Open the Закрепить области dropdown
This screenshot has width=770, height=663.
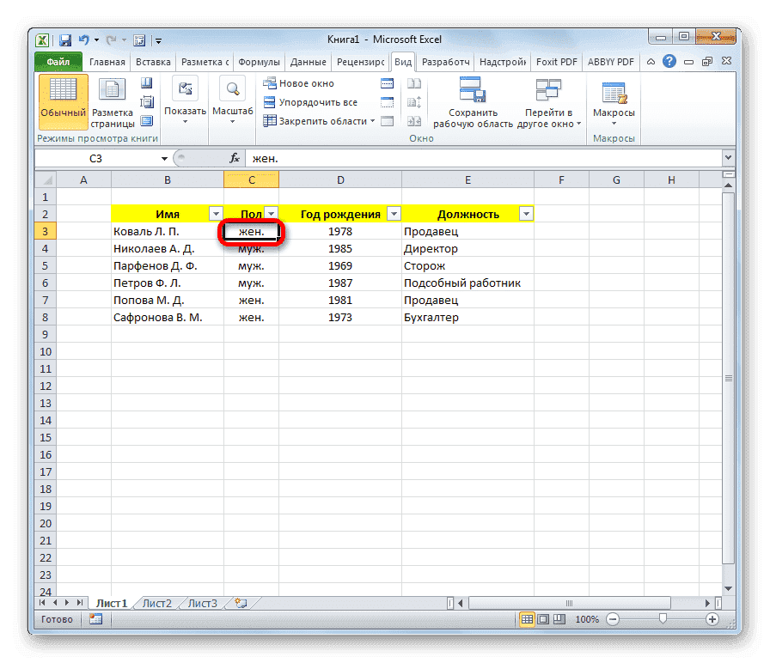pyautogui.click(x=318, y=121)
